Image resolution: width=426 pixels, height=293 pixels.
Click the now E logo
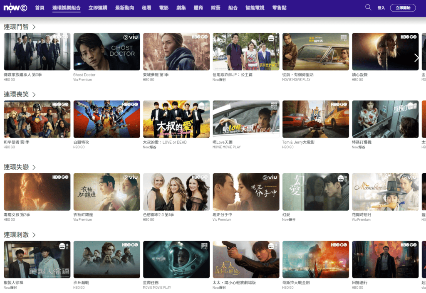15,7
